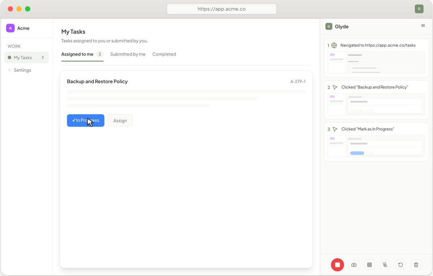Click task ID A-279-1
433x276 pixels.
point(298,82)
